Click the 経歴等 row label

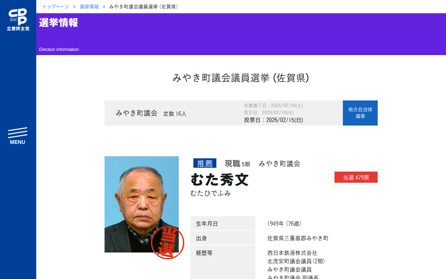coord(223,262)
